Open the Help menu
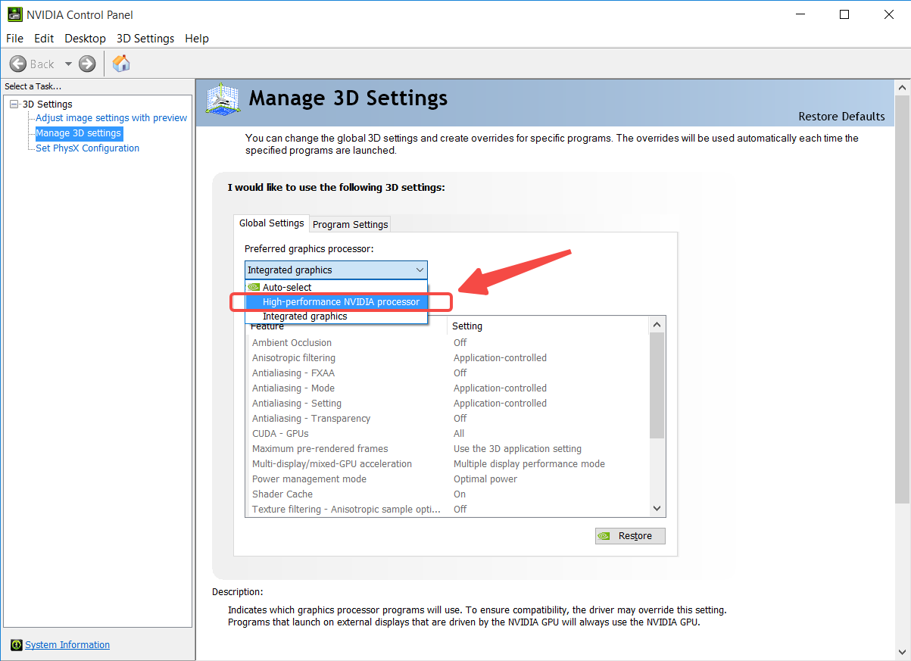The image size is (911, 661). (x=197, y=38)
